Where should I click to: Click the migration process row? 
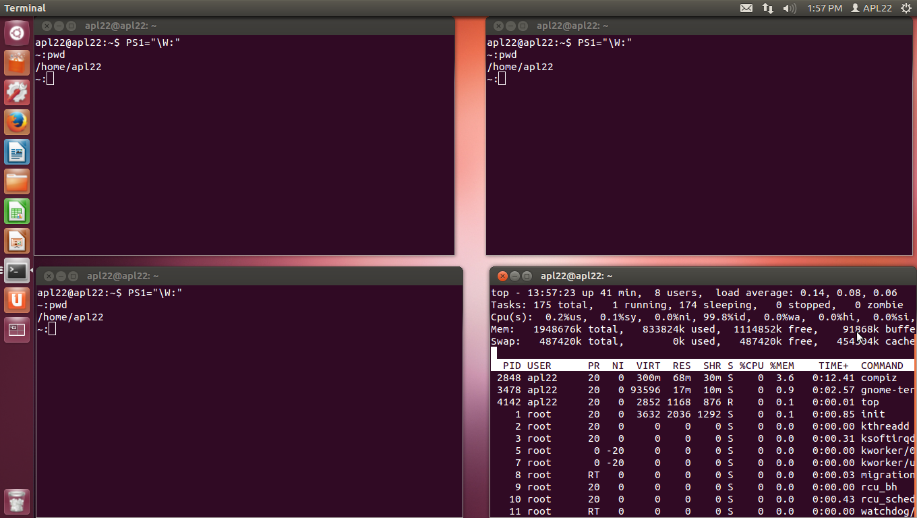coord(703,475)
